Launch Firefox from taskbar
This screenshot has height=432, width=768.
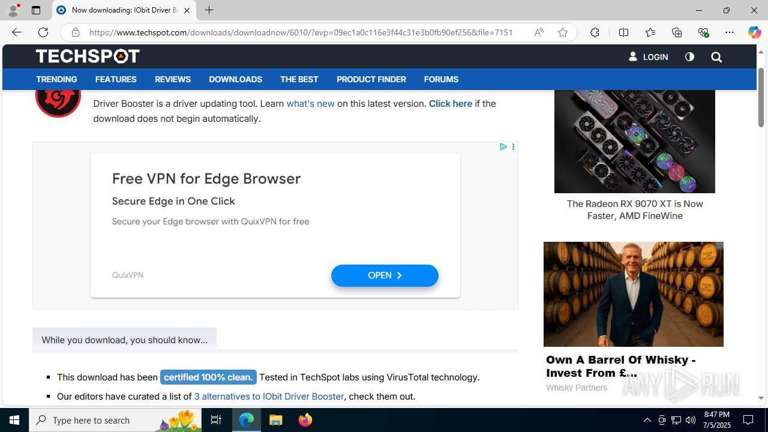[x=305, y=420]
